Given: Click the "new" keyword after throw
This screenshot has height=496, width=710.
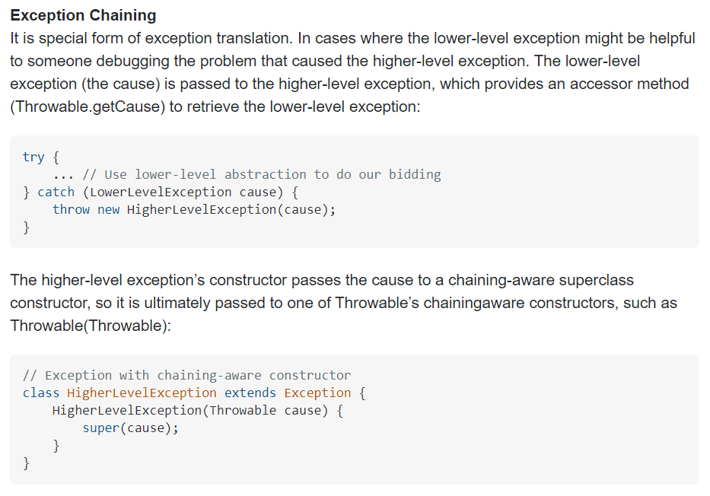Looking at the screenshot, I should tap(109, 209).
